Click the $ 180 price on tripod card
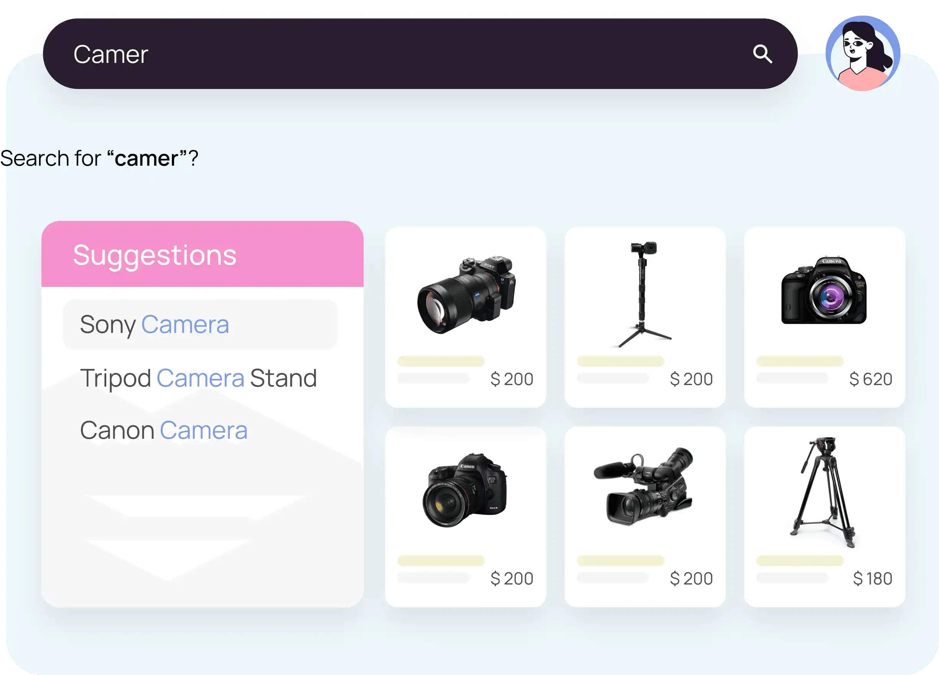This screenshot has height=675, width=939. click(x=872, y=579)
